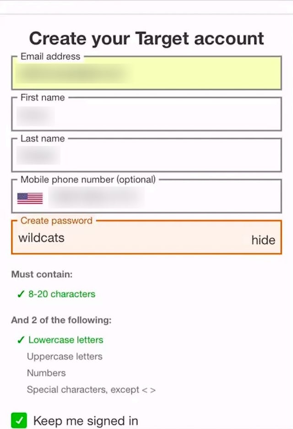Toggle password visibility with hide
The width and height of the screenshot is (293, 429).
[263, 240]
